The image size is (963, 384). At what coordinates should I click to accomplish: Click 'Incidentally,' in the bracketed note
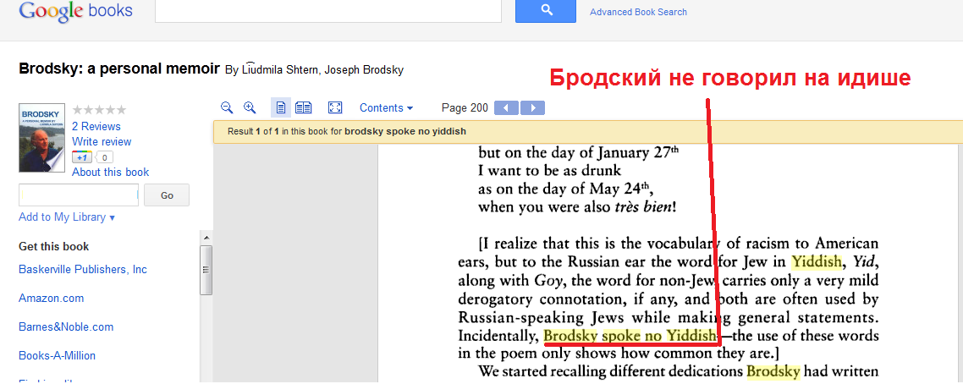pos(498,336)
